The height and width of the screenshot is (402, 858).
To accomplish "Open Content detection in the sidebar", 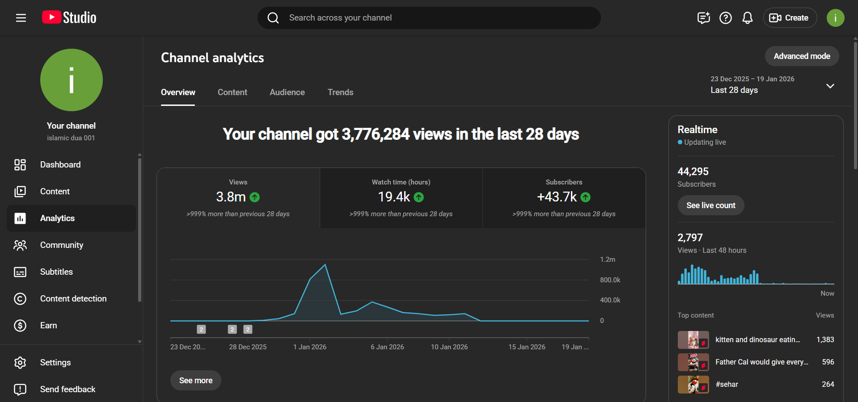I will click(x=73, y=299).
